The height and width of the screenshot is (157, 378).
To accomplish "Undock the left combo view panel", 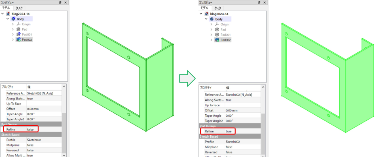I will pos(60,2).
